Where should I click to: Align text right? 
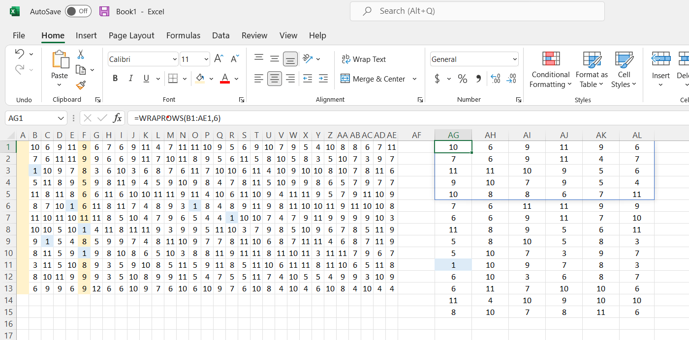[290, 78]
